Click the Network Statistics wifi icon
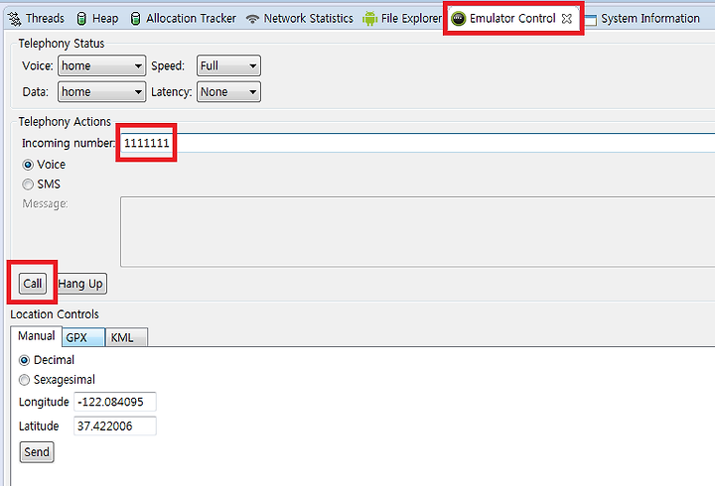Screen dimensions: 715x486 (x=252, y=19)
